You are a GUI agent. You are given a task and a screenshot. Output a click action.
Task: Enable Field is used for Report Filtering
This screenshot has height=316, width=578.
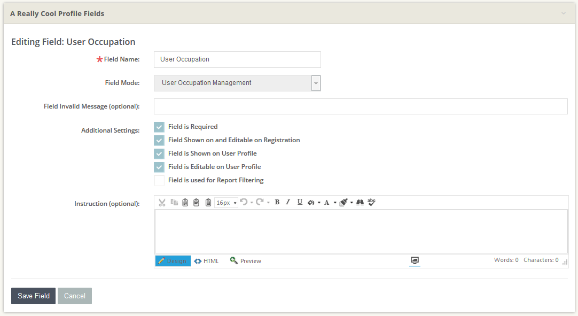tap(159, 180)
